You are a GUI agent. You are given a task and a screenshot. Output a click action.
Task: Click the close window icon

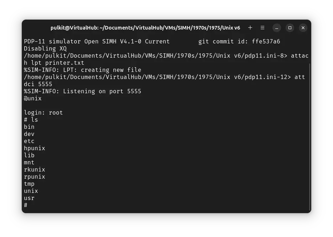(303, 28)
